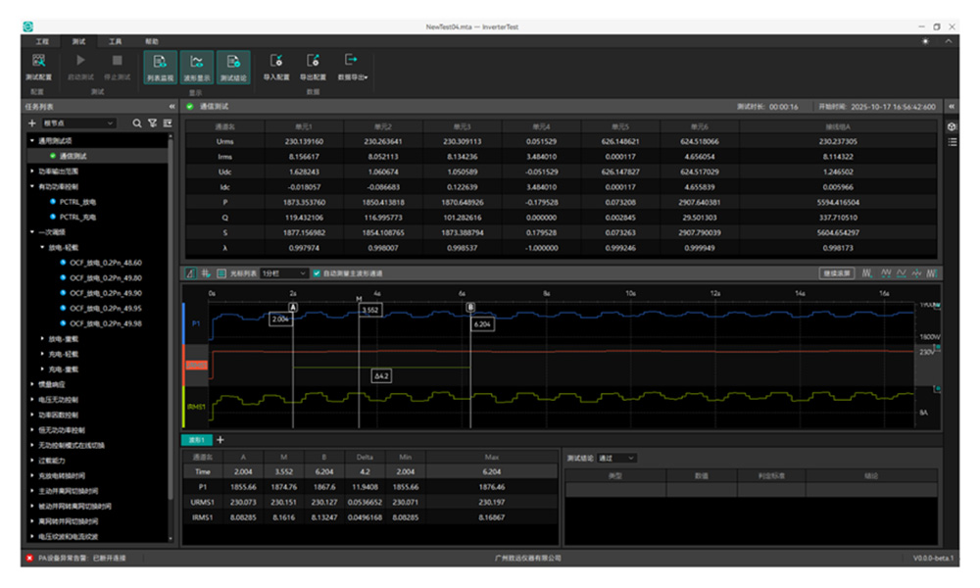The image size is (980, 588).
Task: Click the theme brightness icon at top right
Action: [926, 41]
